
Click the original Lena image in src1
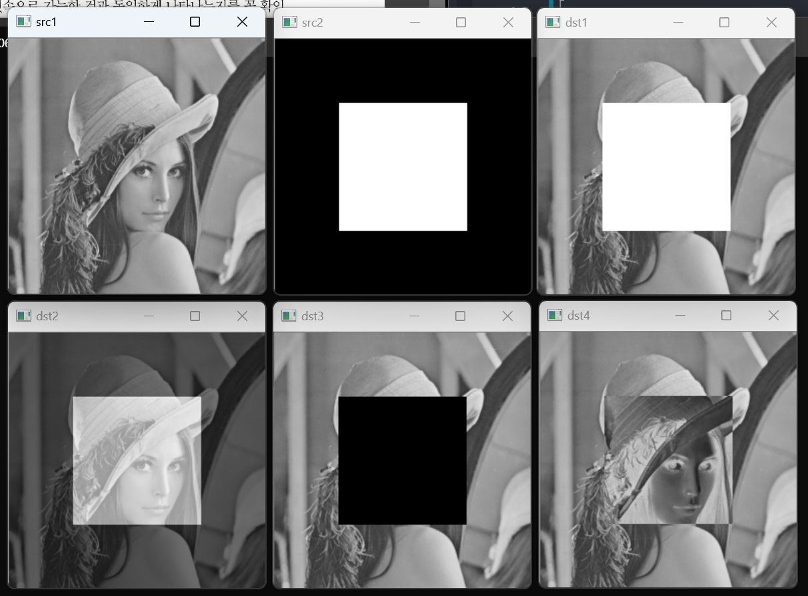coord(137,165)
